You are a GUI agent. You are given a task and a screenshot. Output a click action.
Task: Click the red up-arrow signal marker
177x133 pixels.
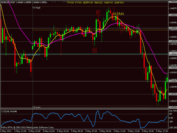[x=95, y=50]
